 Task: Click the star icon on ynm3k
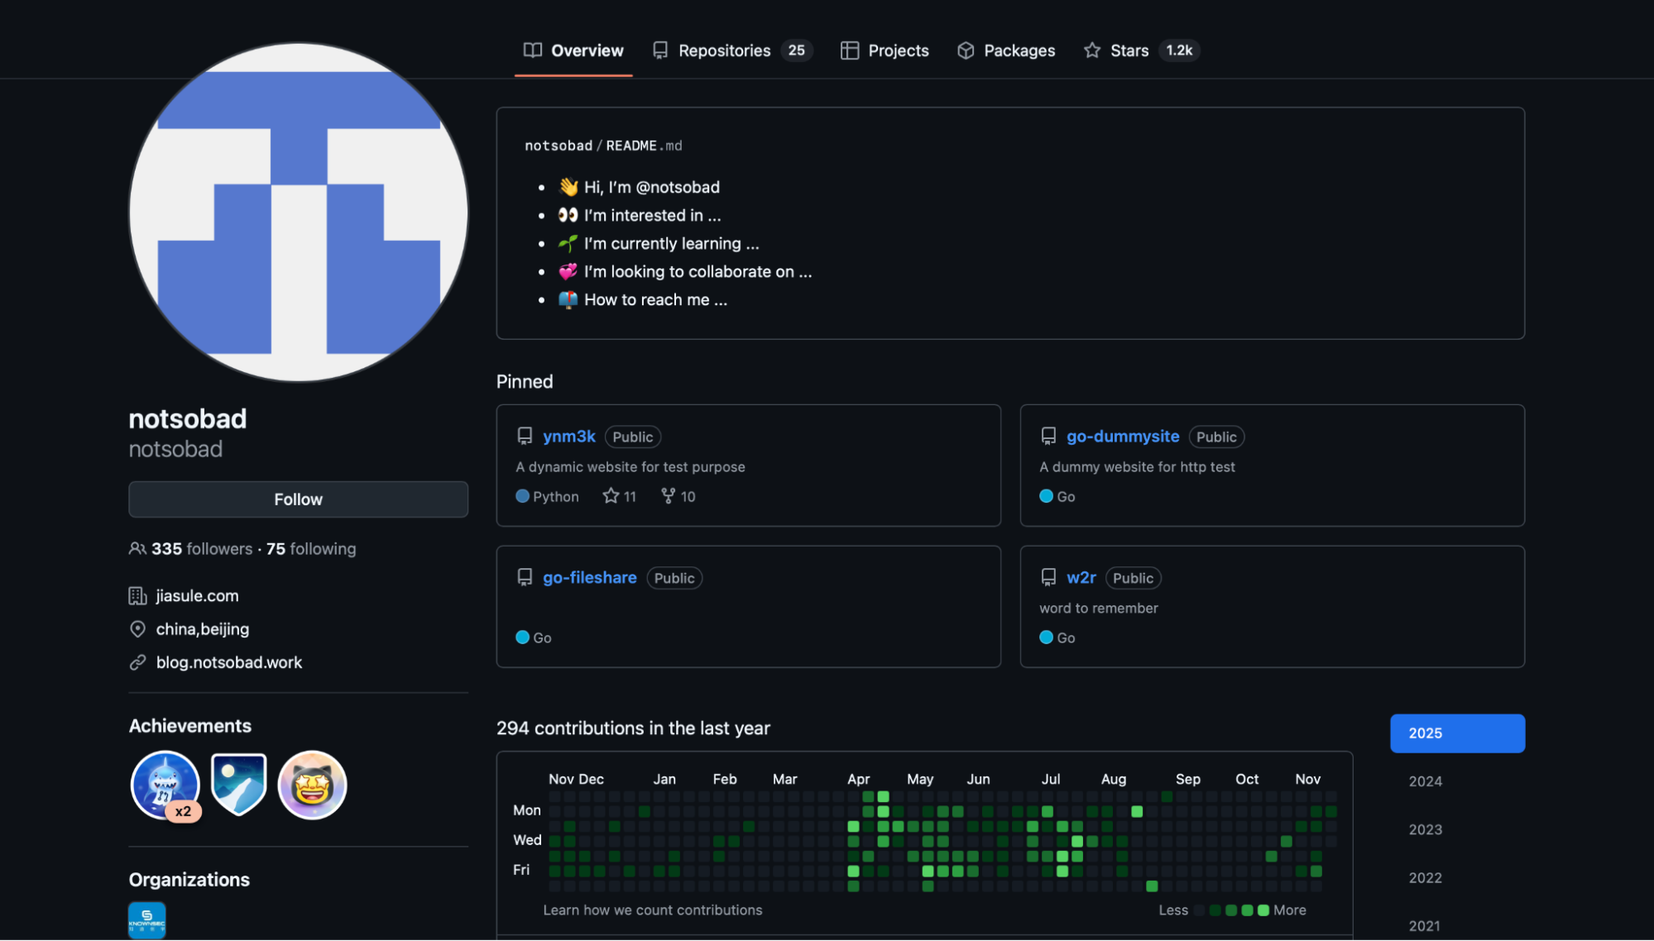611,496
